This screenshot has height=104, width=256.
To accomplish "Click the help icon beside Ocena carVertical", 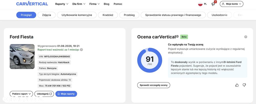I will [246, 37].
